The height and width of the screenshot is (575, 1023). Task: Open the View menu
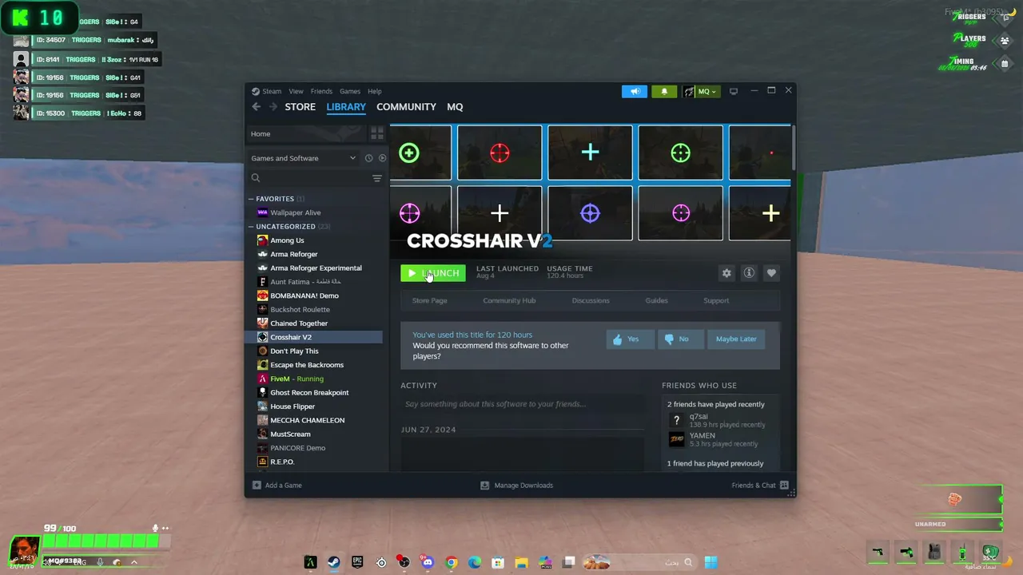(x=296, y=91)
